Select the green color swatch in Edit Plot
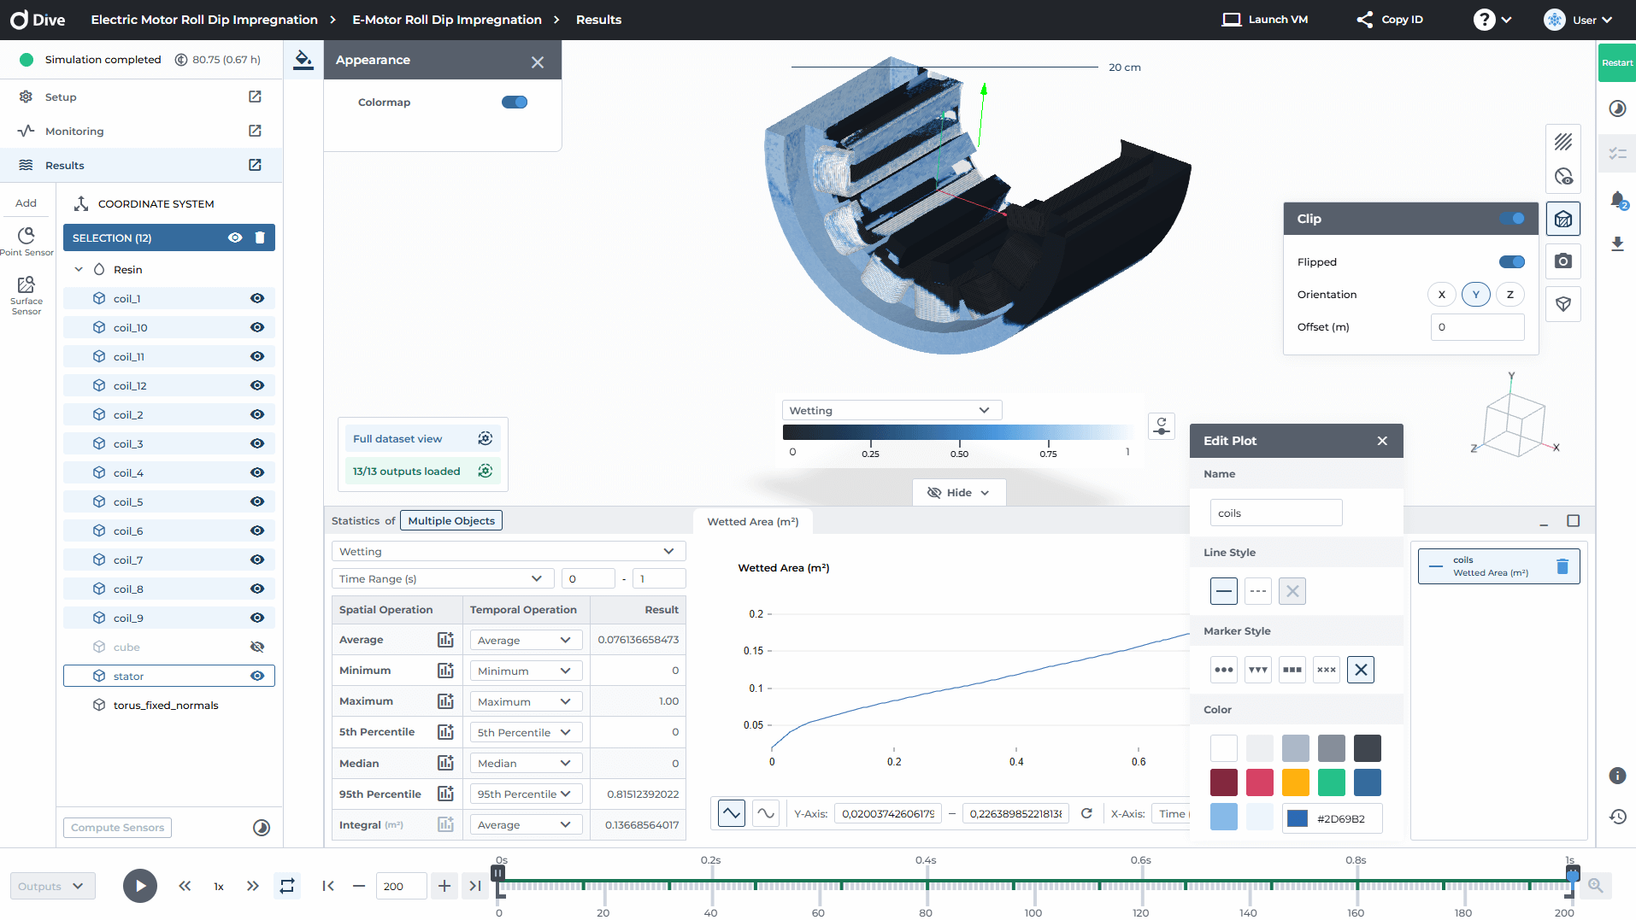Screen dimensions: 1636x920 click(1332, 782)
